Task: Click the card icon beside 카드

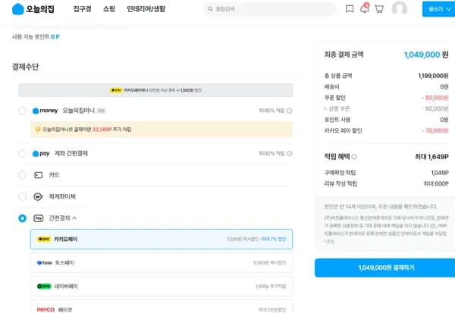Action: coord(39,175)
